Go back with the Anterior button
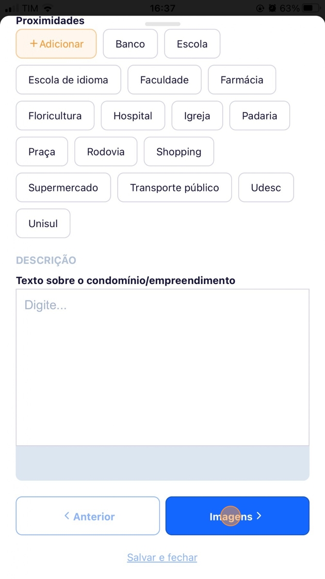This screenshot has height=579, width=325. point(88,516)
